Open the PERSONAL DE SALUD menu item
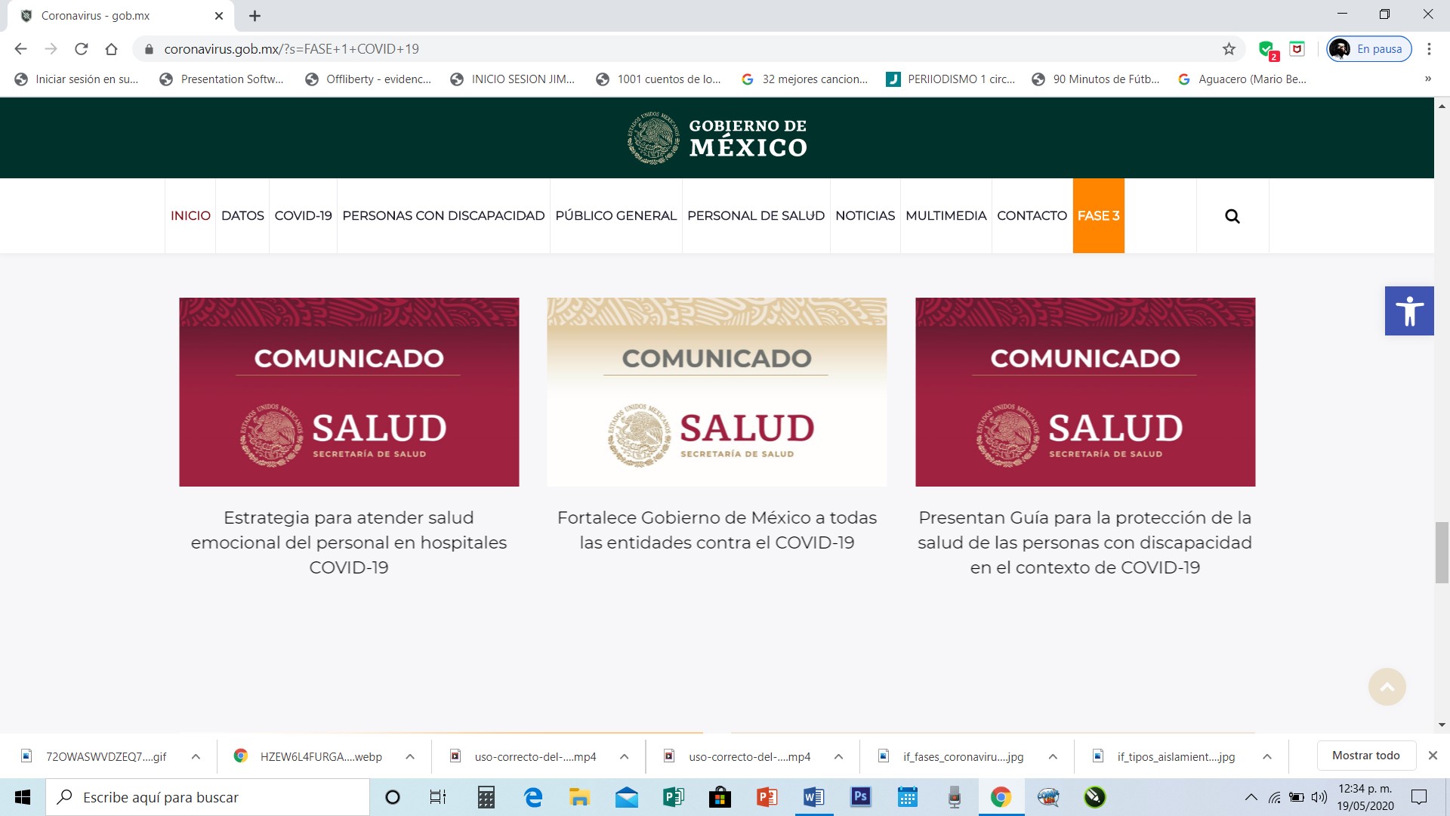This screenshot has height=816, width=1450. point(756,216)
